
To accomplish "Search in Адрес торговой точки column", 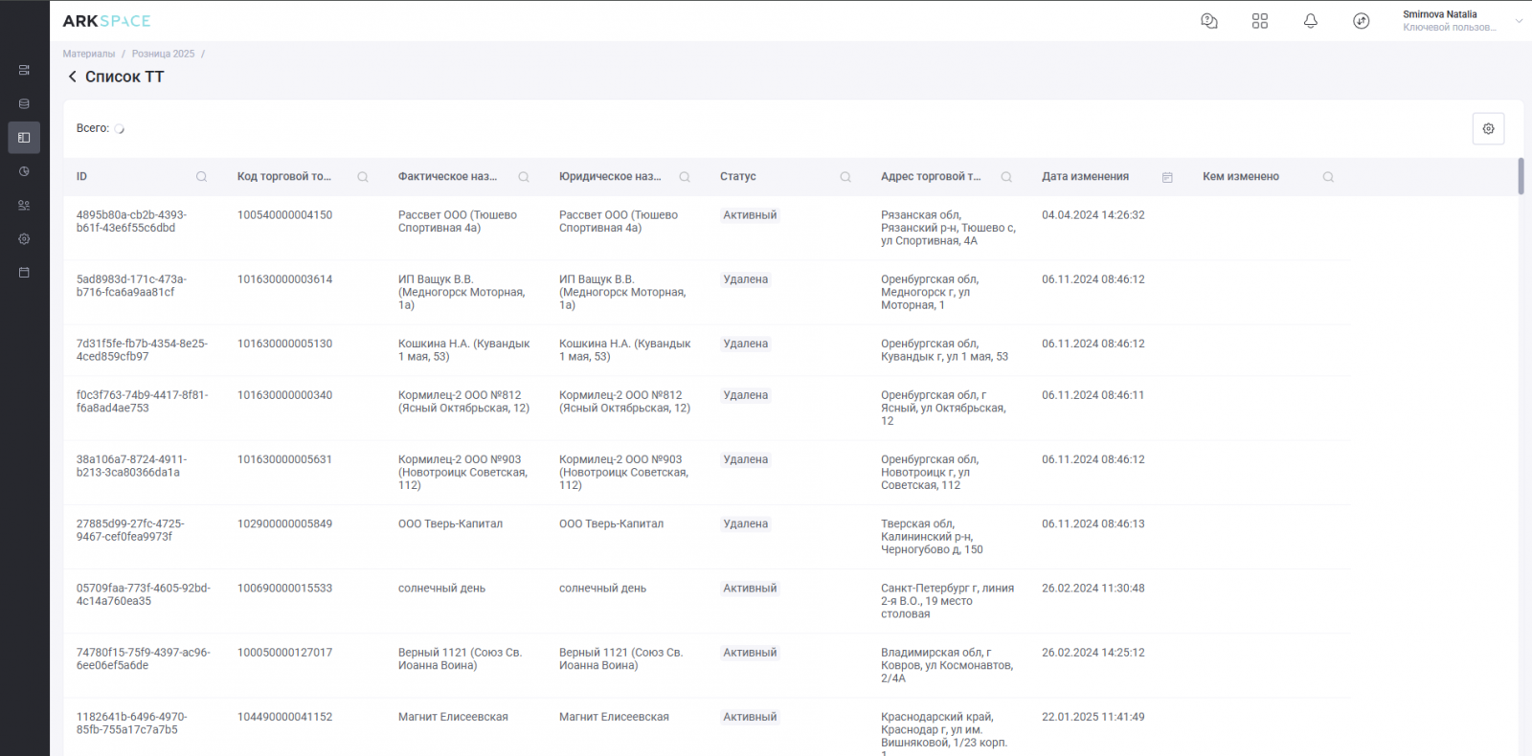I will point(1006,177).
